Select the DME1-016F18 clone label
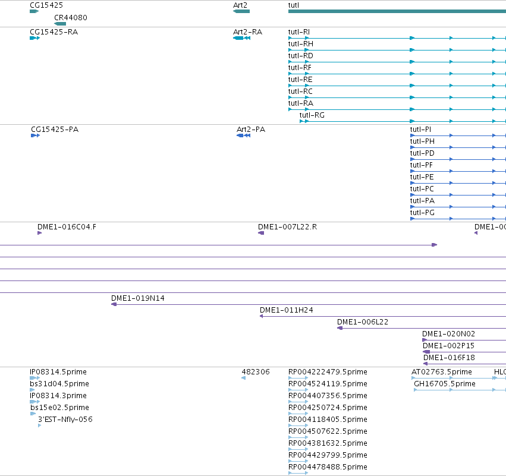Image resolution: width=506 pixels, height=476 pixels. (449, 358)
